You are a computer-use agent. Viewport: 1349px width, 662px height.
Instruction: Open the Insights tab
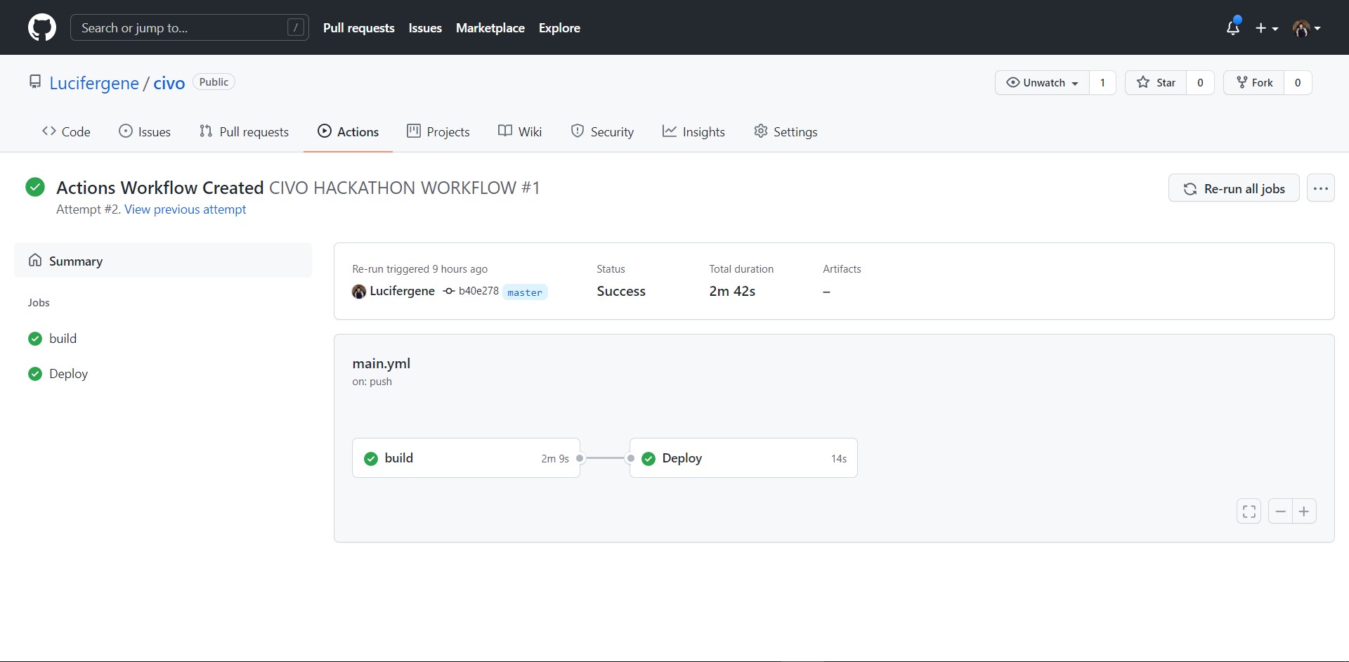[x=693, y=131]
